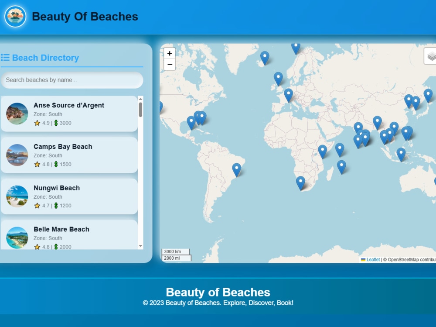This screenshot has width=436, height=327.
Task: Open the map layers control
Action: (x=430, y=56)
